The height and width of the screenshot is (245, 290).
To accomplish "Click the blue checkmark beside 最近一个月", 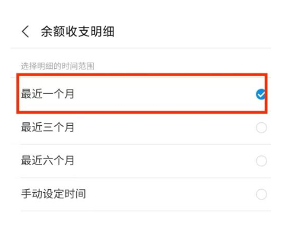I will [260, 95].
